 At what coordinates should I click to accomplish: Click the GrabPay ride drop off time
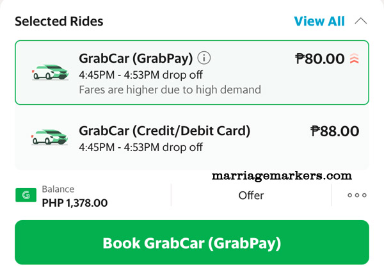(x=141, y=74)
